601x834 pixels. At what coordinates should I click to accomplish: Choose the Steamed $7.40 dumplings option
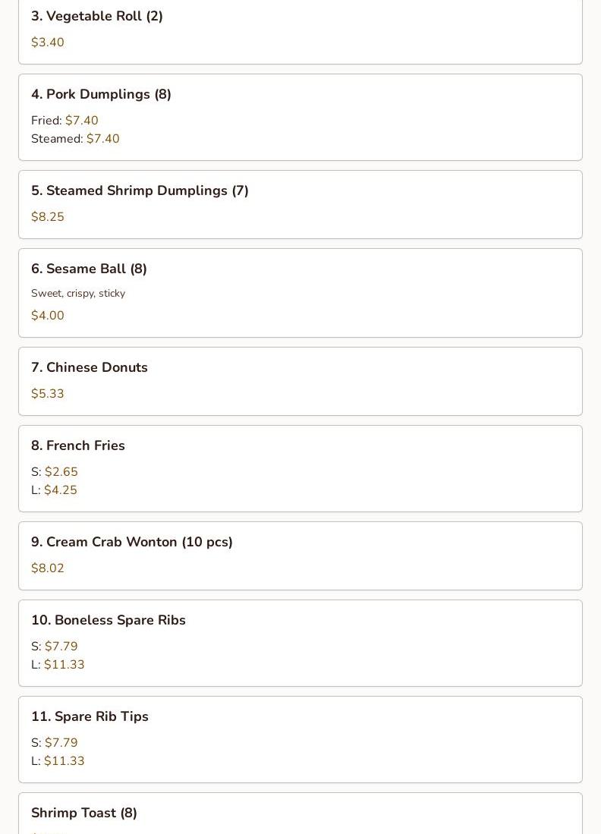coord(75,138)
